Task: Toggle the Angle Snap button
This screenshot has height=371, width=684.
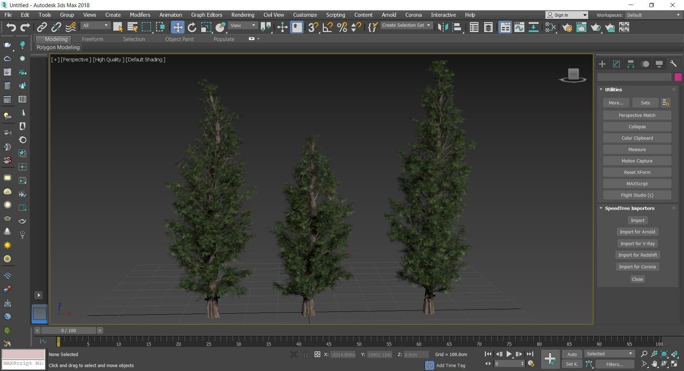Action: (x=327, y=27)
